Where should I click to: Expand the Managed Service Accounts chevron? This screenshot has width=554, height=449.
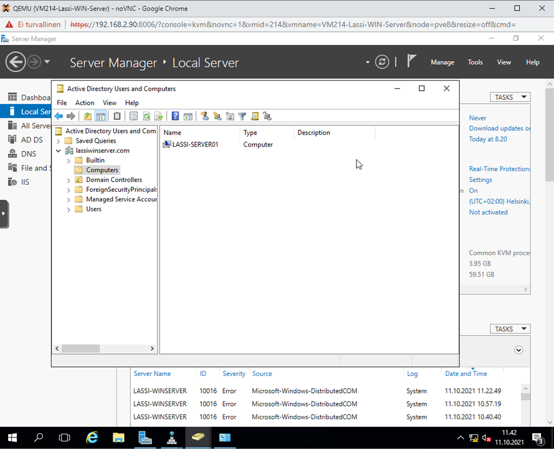coord(69,200)
